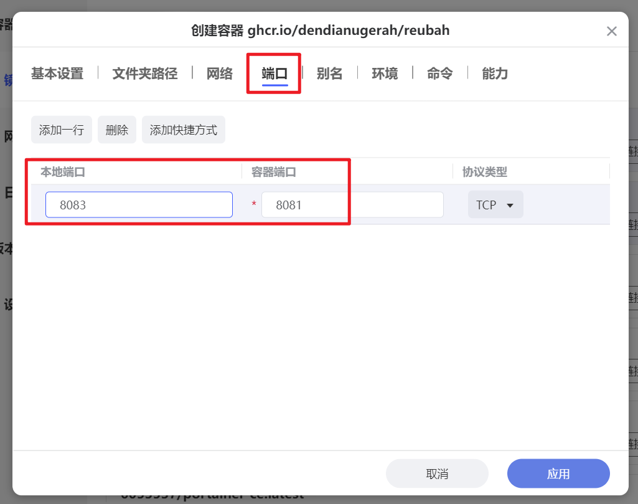Open the 能力 tab
638x504 pixels.
click(x=494, y=73)
